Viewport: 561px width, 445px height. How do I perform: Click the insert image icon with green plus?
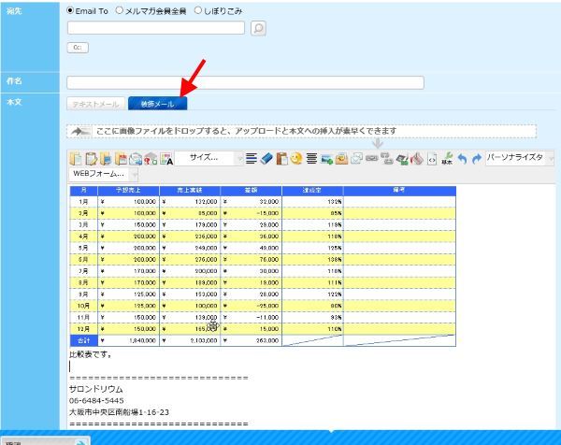pos(327,159)
